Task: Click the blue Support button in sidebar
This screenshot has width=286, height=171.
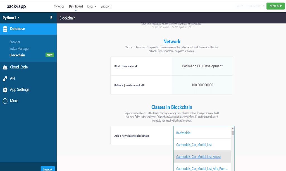Action: [47, 169]
